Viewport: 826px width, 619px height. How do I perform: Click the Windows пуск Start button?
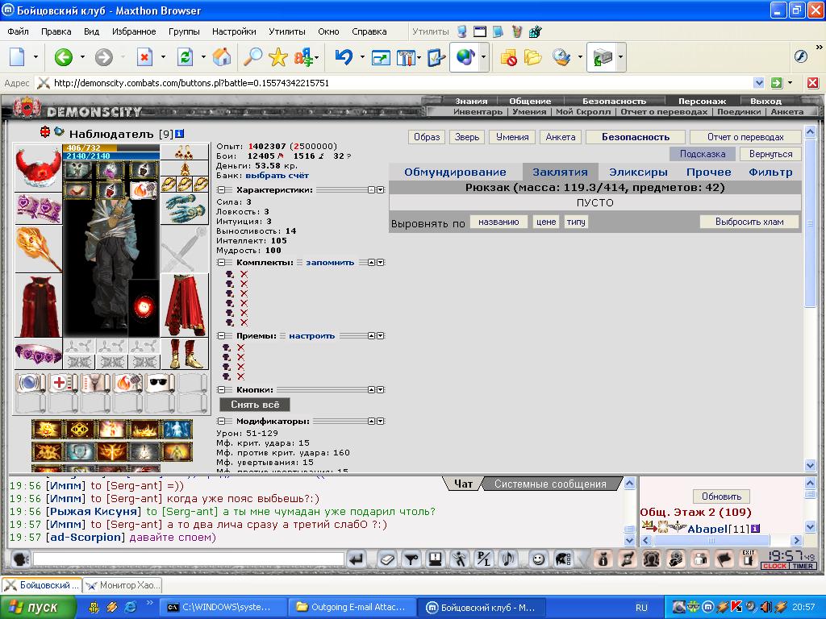coord(38,607)
